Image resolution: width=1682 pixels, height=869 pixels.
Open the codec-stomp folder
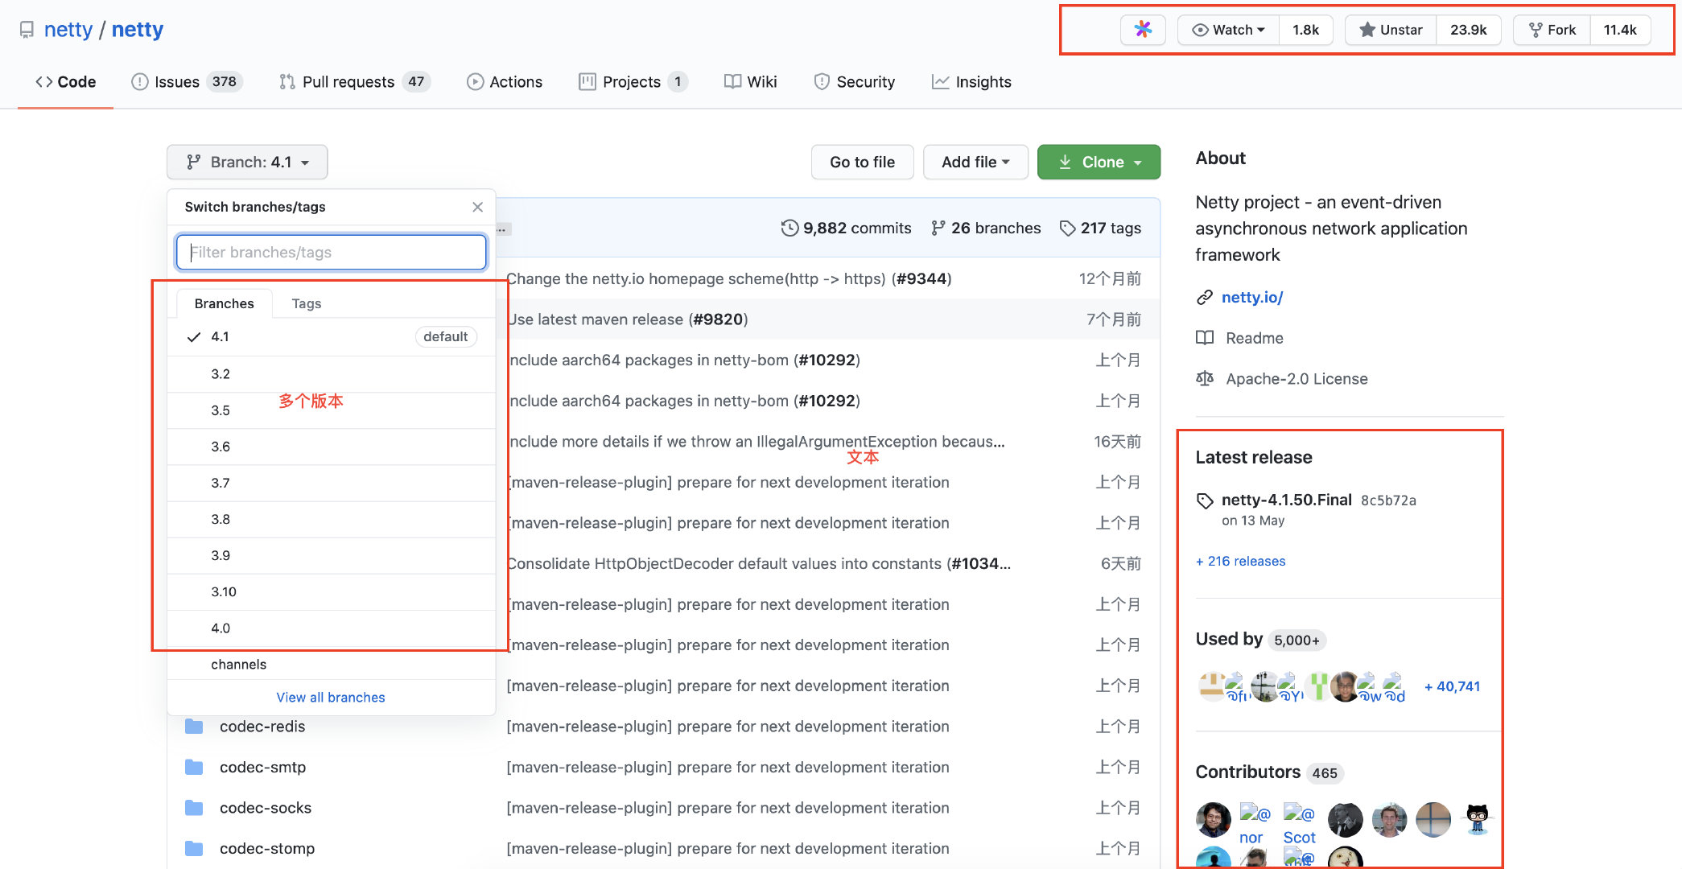267,848
